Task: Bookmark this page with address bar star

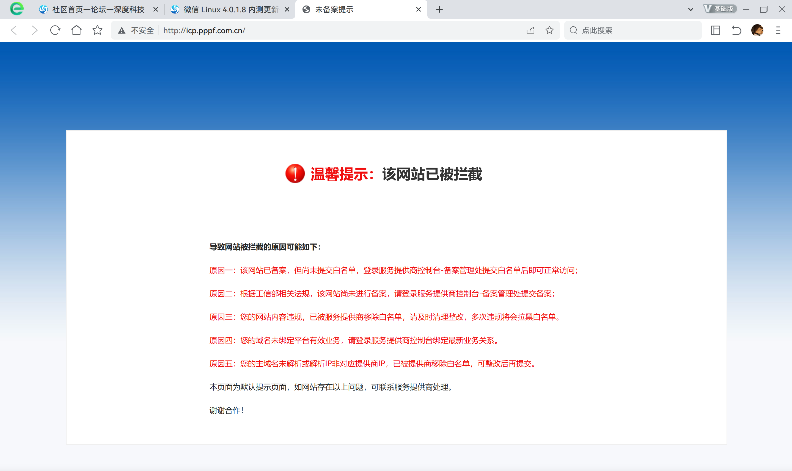Action: tap(549, 30)
